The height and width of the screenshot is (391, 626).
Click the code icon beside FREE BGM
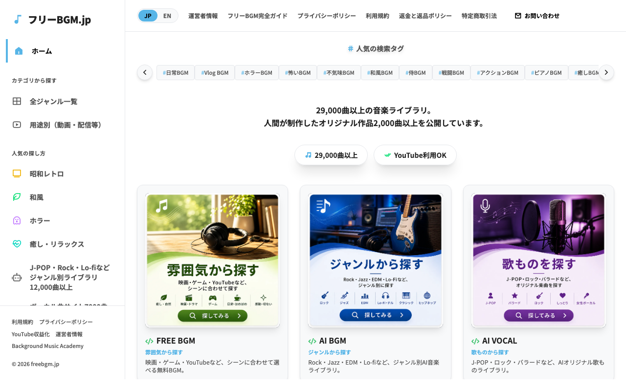149,341
